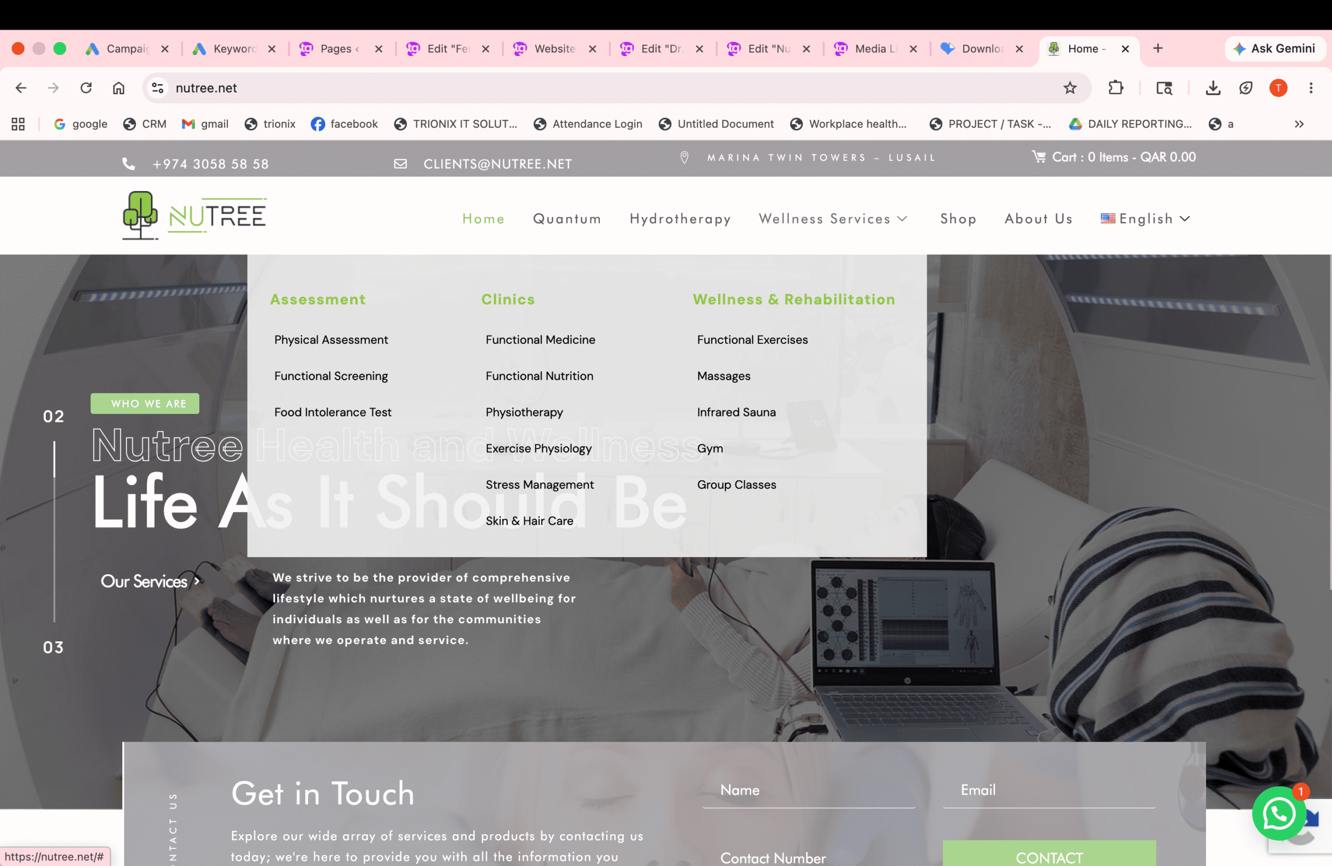Screen dimensions: 1332x866
Task: Open Physiotherapy link
Action: 524,412
